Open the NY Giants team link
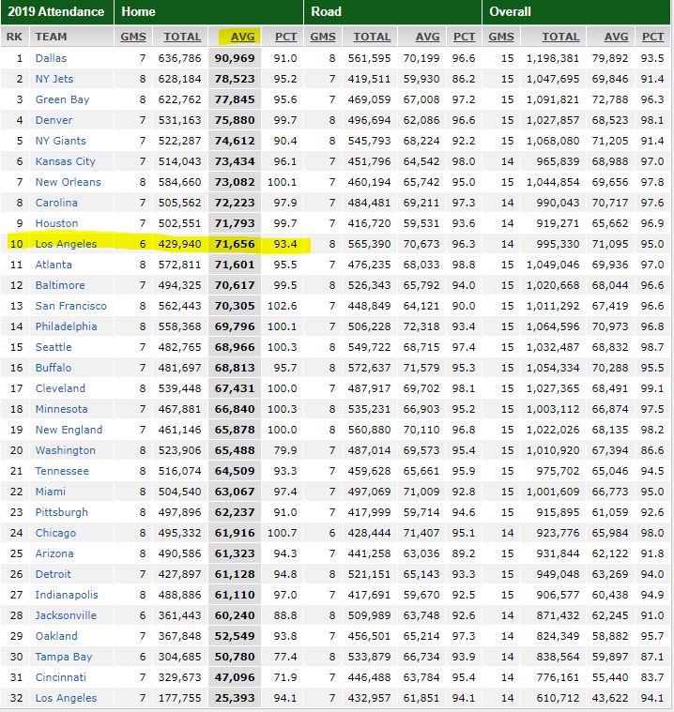Image resolution: width=674 pixels, height=712 pixels. coord(60,141)
